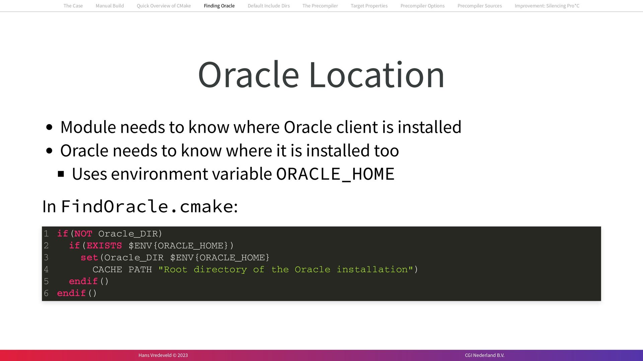Go to The Case section
Screen dimensions: 643x361
pos(73,6)
